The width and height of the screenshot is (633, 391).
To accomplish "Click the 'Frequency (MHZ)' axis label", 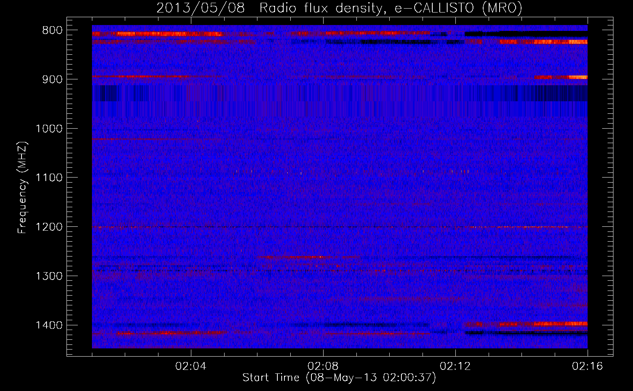I will [x=22, y=188].
